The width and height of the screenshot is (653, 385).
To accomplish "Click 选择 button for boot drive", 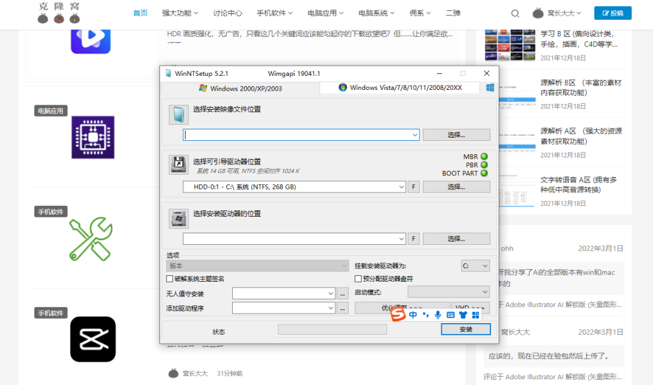I will (x=457, y=187).
